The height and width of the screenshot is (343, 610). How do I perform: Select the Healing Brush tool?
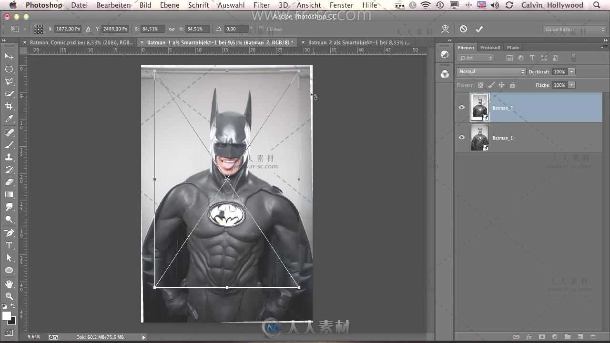(9, 132)
